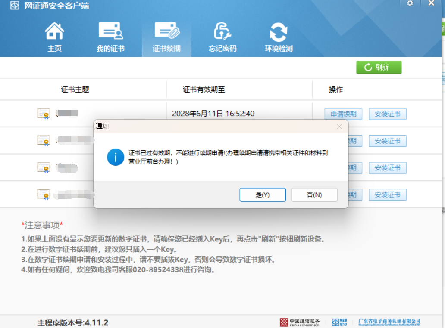Click 是(Y) in the notification dialog

tap(263, 195)
